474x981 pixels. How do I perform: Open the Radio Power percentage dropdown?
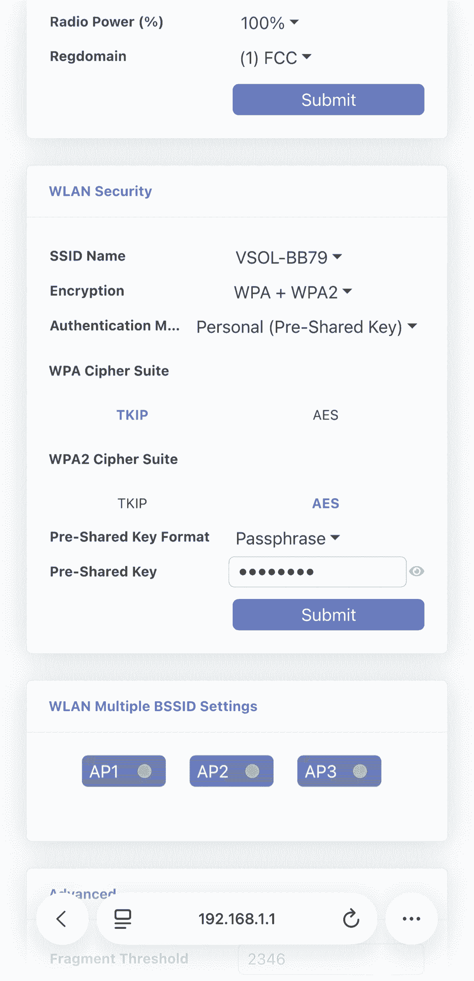270,23
